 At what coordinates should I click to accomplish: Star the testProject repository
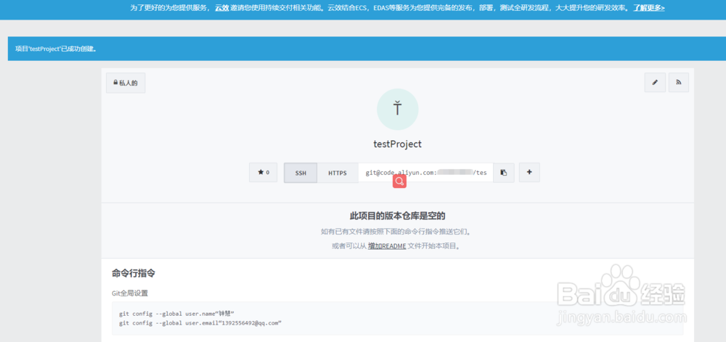[263, 172]
